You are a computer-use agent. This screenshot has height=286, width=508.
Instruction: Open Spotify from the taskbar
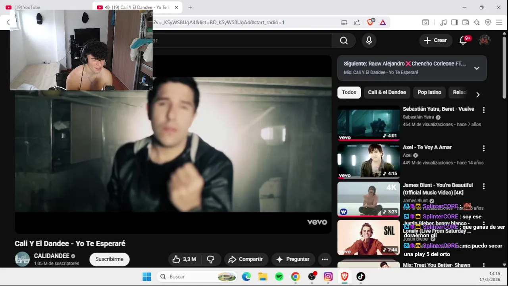[279, 276]
